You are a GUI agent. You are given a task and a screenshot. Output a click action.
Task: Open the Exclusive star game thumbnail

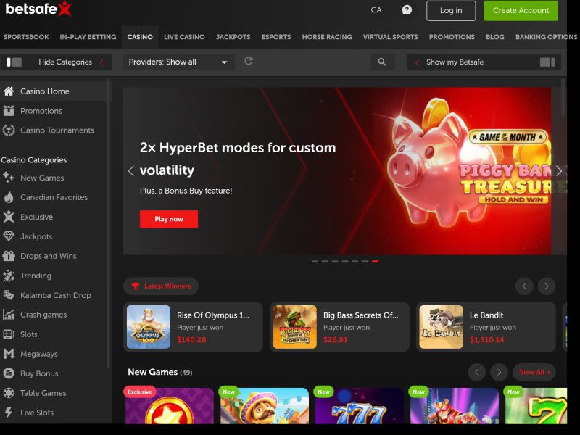click(x=170, y=405)
